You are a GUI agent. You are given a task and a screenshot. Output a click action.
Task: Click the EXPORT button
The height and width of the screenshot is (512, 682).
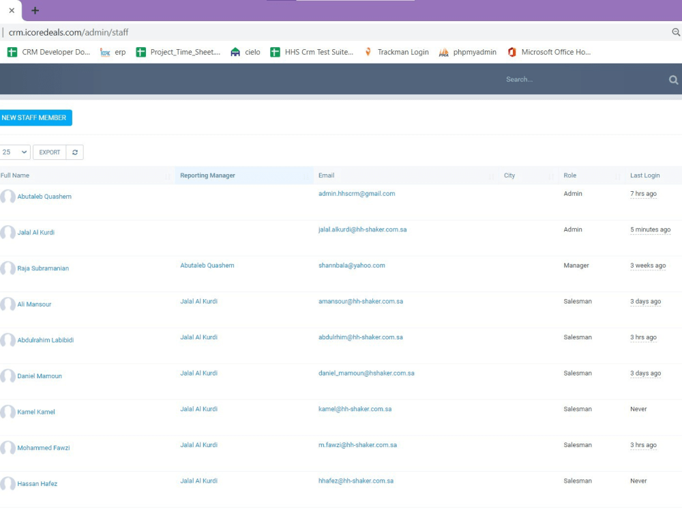click(x=48, y=152)
